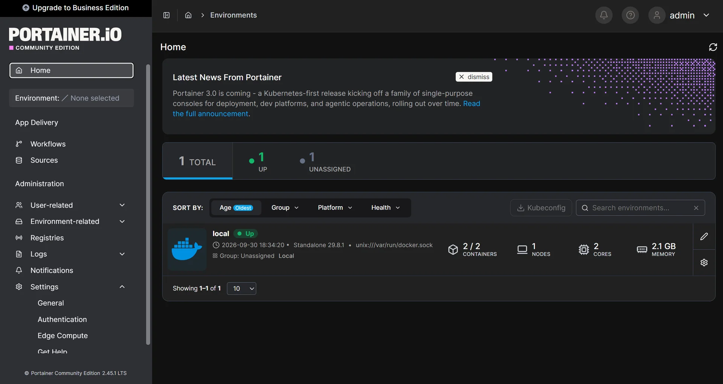Screen dimensions: 723x384
Task: Click the Docker whale logo of local
Action: (187, 249)
